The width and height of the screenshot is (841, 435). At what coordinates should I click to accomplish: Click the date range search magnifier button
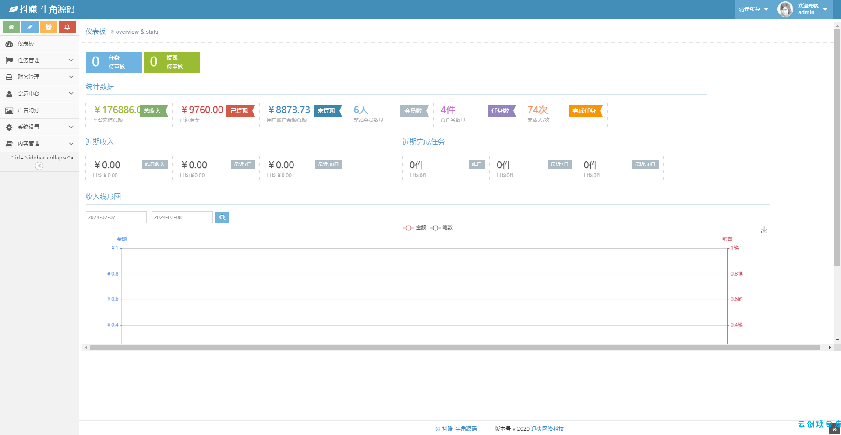[x=222, y=217]
